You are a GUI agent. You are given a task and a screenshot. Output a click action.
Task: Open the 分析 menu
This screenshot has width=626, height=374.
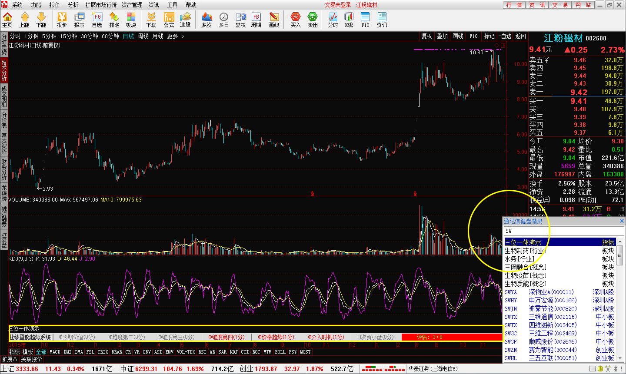point(73,5)
